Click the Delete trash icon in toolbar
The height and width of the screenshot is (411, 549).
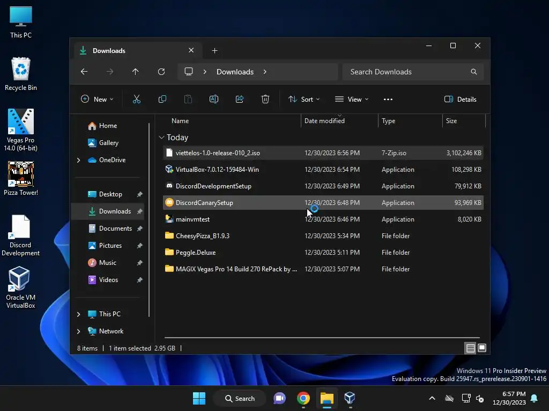(265, 99)
